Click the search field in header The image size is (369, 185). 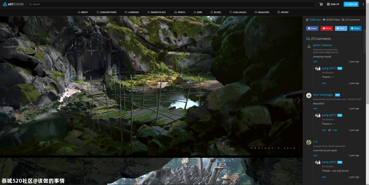(171, 4)
